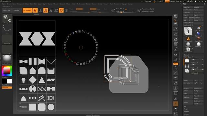Expand the Merge section
The width and height of the screenshot is (207, 116).
[186, 109]
